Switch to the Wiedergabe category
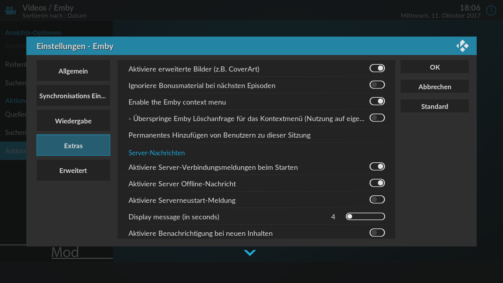503x283 pixels. [x=73, y=121]
